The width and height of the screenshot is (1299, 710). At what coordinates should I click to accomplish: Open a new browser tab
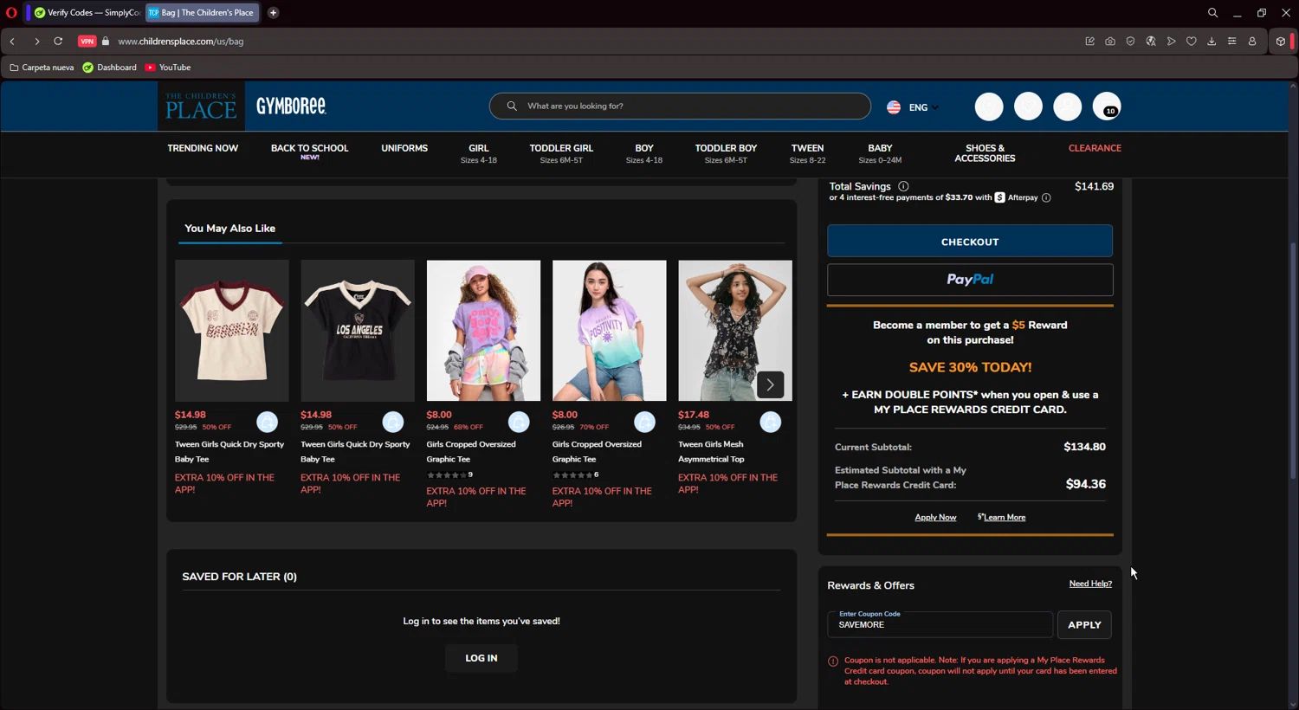tap(273, 12)
